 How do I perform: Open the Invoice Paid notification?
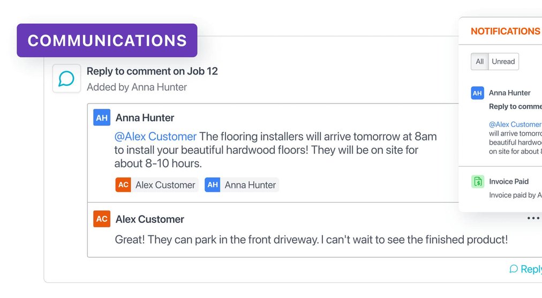click(509, 182)
